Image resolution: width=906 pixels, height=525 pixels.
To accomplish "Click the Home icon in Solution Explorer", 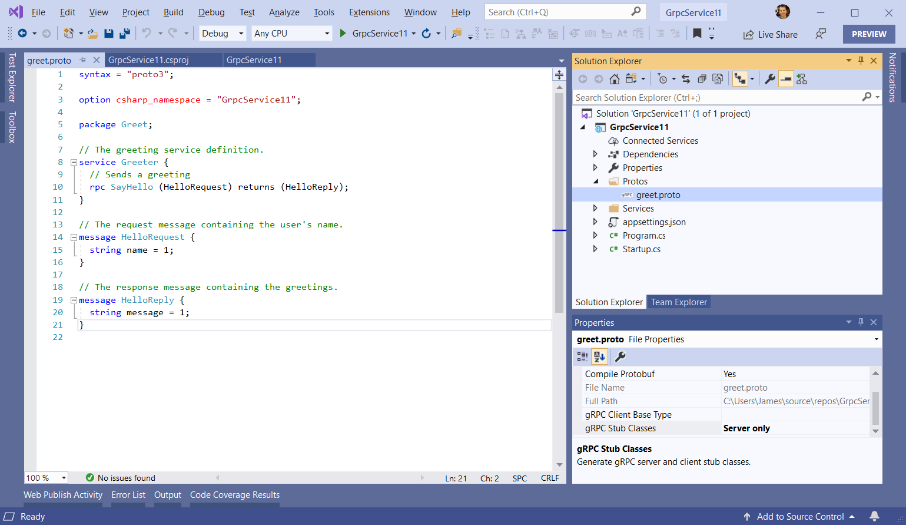I will pos(614,78).
